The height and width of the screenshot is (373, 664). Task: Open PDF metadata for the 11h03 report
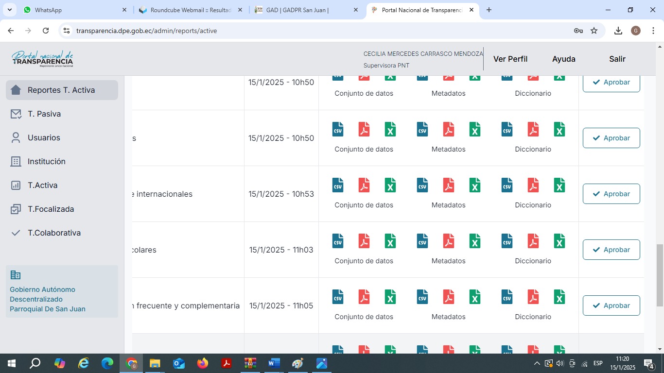(x=448, y=241)
